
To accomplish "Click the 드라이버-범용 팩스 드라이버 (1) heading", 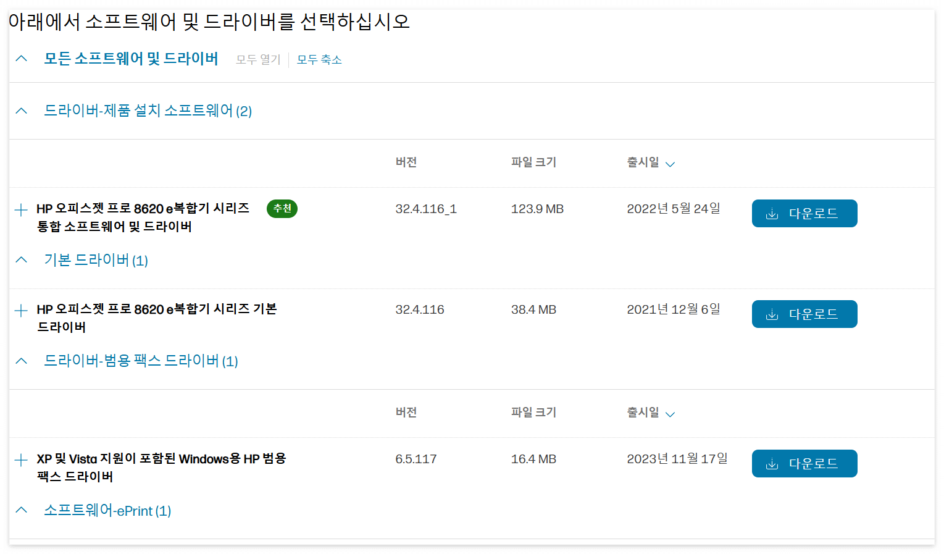I will click(x=140, y=361).
